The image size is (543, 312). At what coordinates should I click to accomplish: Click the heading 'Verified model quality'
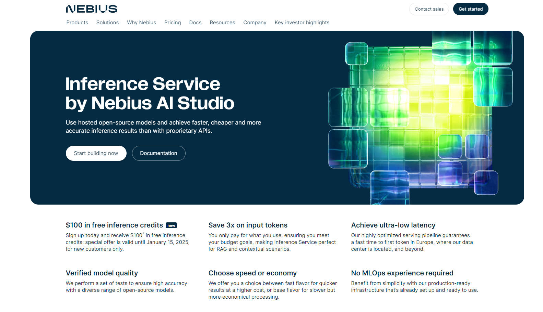pyautogui.click(x=102, y=273)
